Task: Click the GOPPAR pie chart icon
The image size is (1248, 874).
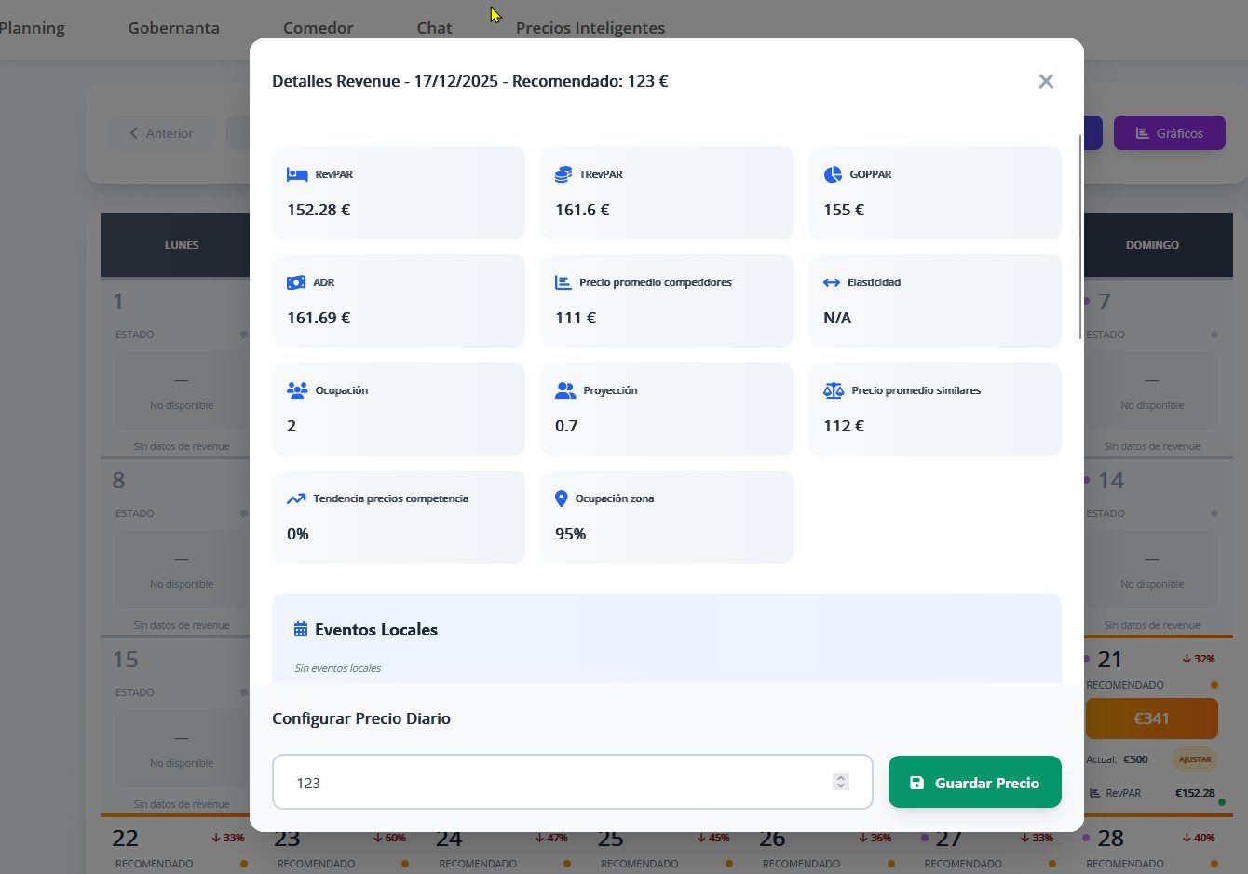Action: (833, 174)
